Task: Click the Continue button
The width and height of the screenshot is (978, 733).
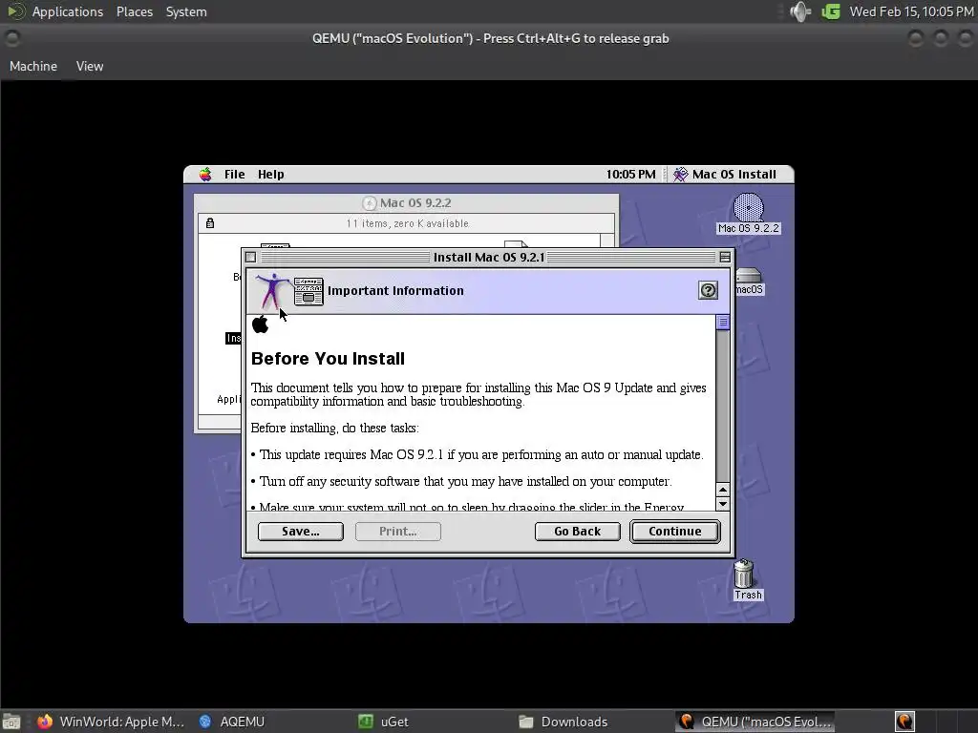Action: [x=675, y=532]
